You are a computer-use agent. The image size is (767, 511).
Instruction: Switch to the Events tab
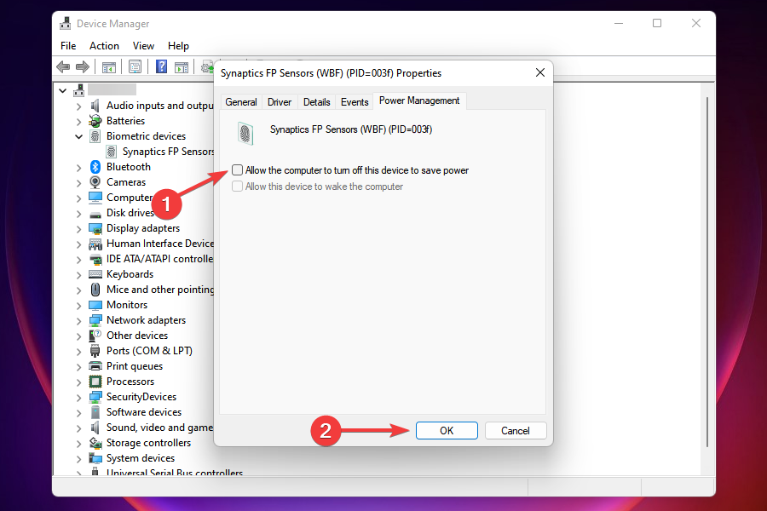click(x=355, y=101)
